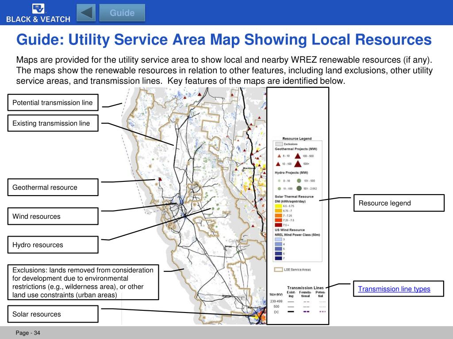The width and height of the screenshot is (453, 339).
Task: Click the back arrow button
Action: 86,13
